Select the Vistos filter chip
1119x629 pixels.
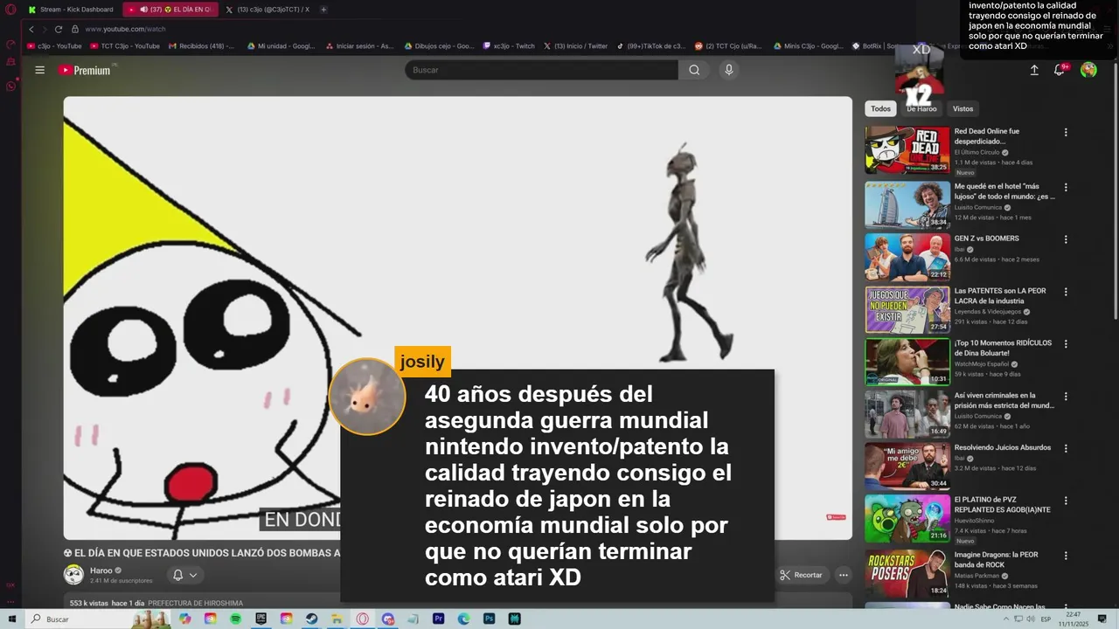tap(963, 109)
